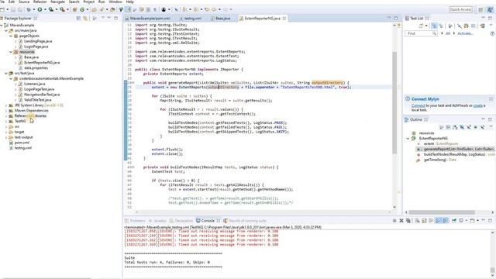
Task: Toggle Scroll Lock in Console toolbar
Action: 425,220
